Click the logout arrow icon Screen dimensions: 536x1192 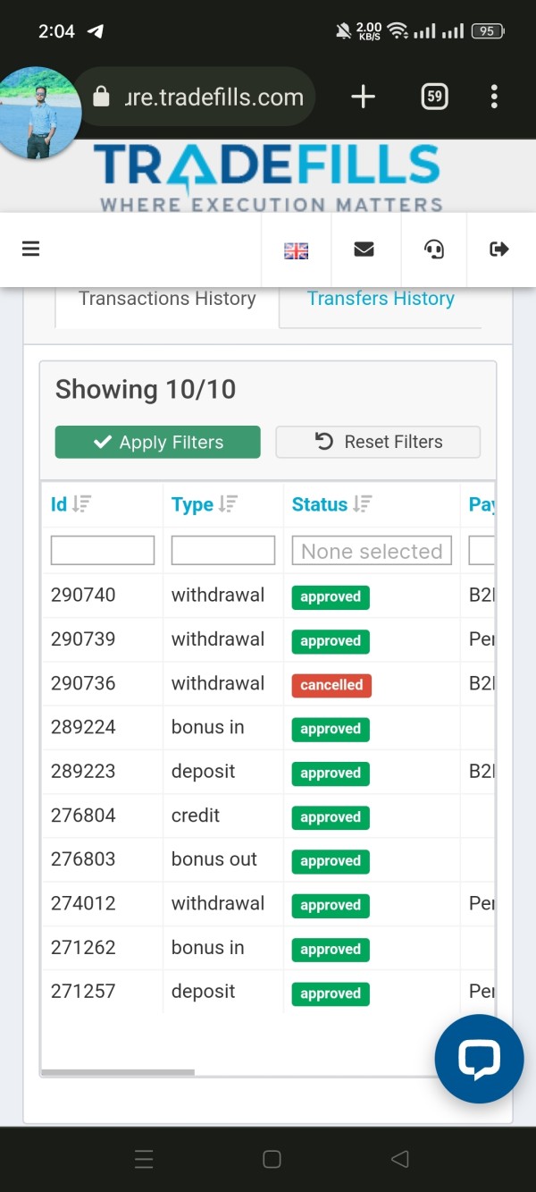tap(499, 249)
